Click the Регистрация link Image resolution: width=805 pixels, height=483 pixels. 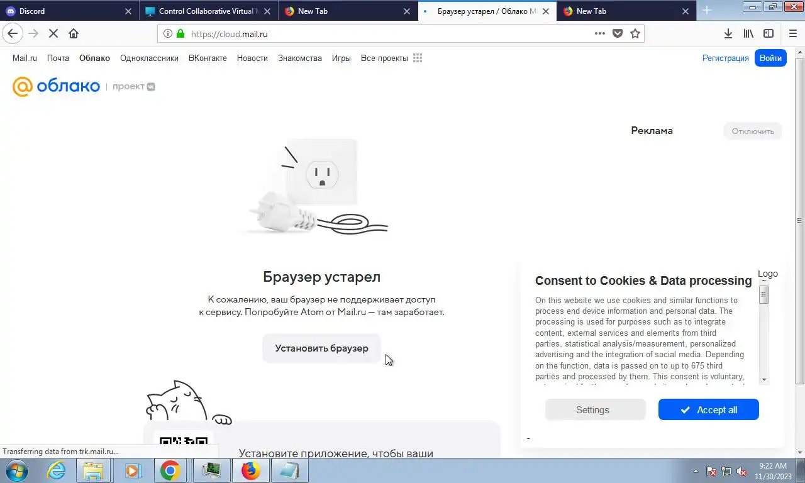(725, 58)
